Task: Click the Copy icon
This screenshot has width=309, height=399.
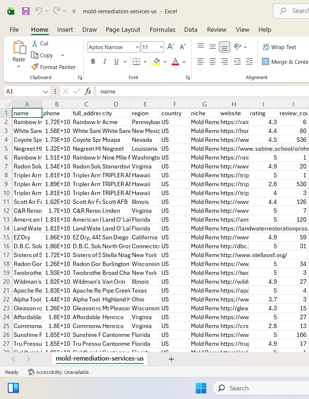Action: (x=35, y=55)
